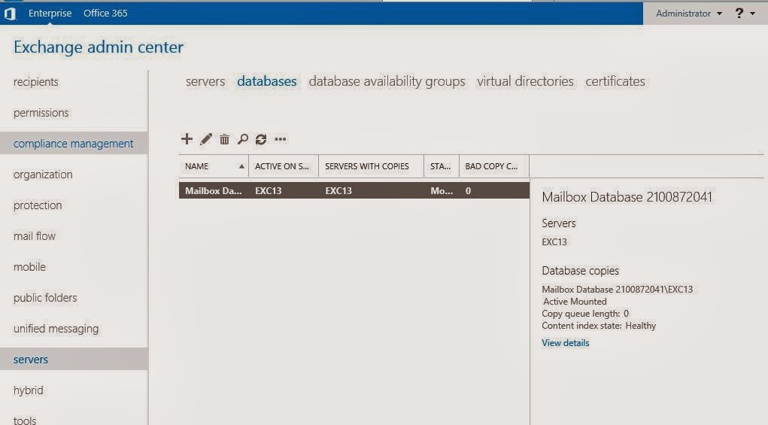Click the Refresh icon in toolbar
The image size is (768, 425).
(261, 139)
